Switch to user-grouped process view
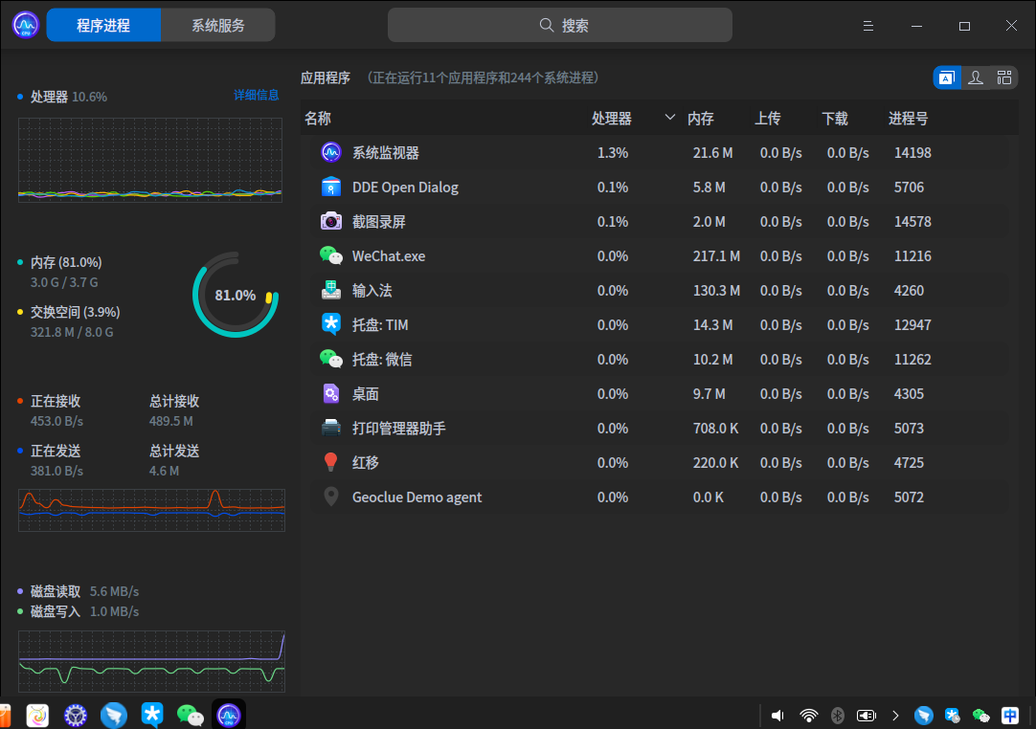This screenshot has height=729, width=1036. click(x=975, y=77)
